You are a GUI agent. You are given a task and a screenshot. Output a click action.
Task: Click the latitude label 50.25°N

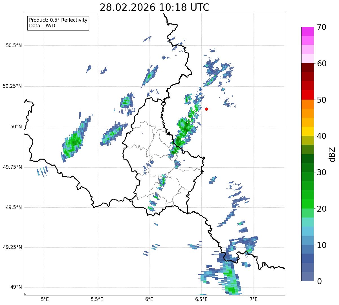click(12, 86)
